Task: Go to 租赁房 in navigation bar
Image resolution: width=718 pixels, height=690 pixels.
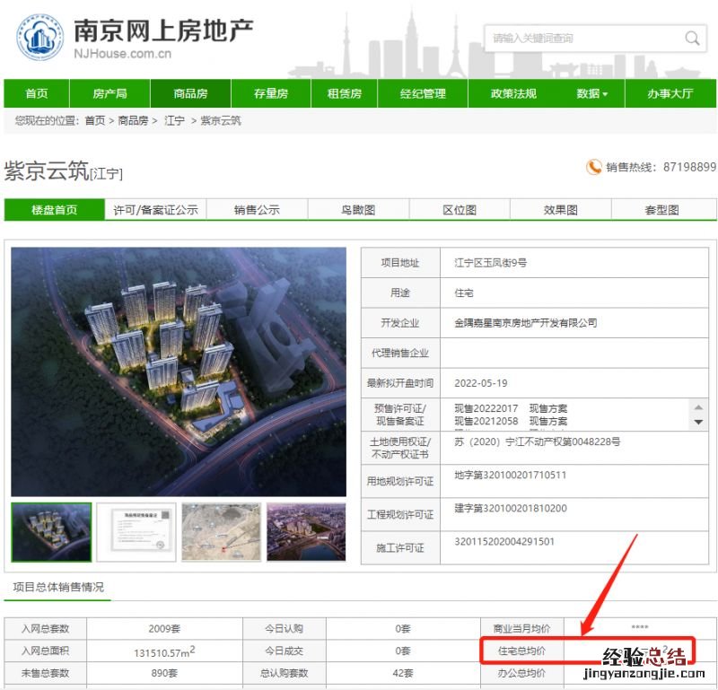Action: (344, 93)
